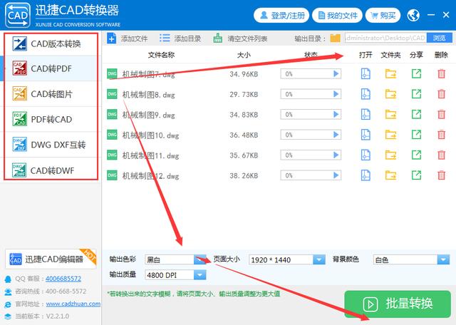Click the 浏览 browse button
This screenshot has height=325, width=456.
(440, 38)
